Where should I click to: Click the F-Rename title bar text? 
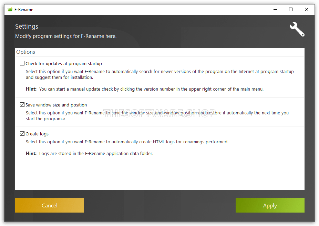(24, 10)
